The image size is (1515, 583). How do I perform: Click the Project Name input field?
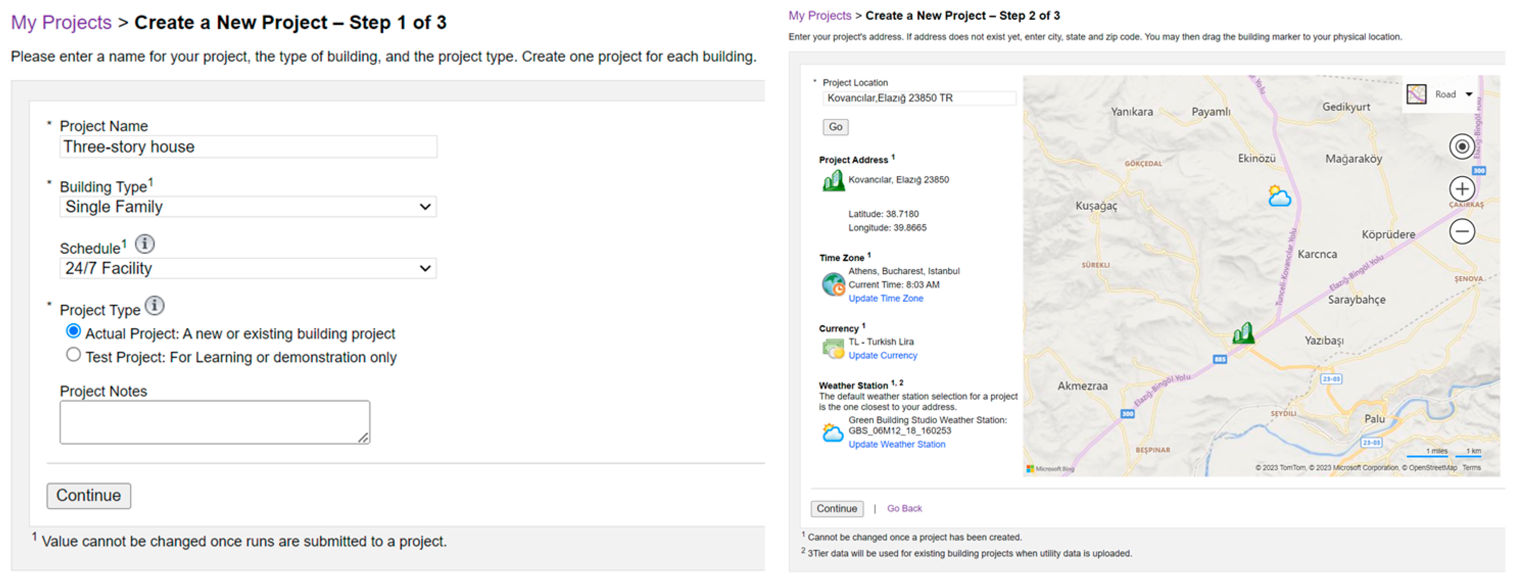click(248, 147)
